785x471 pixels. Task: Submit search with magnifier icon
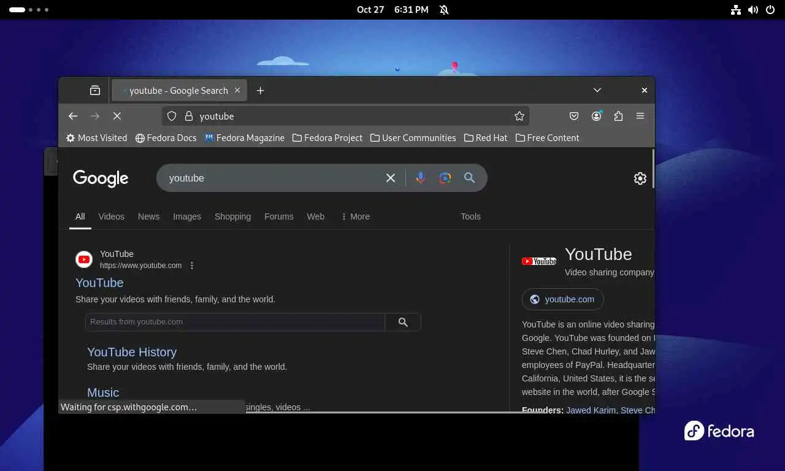469,178
